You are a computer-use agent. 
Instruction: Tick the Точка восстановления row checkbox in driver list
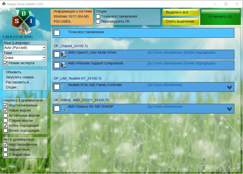pos(57,33)
